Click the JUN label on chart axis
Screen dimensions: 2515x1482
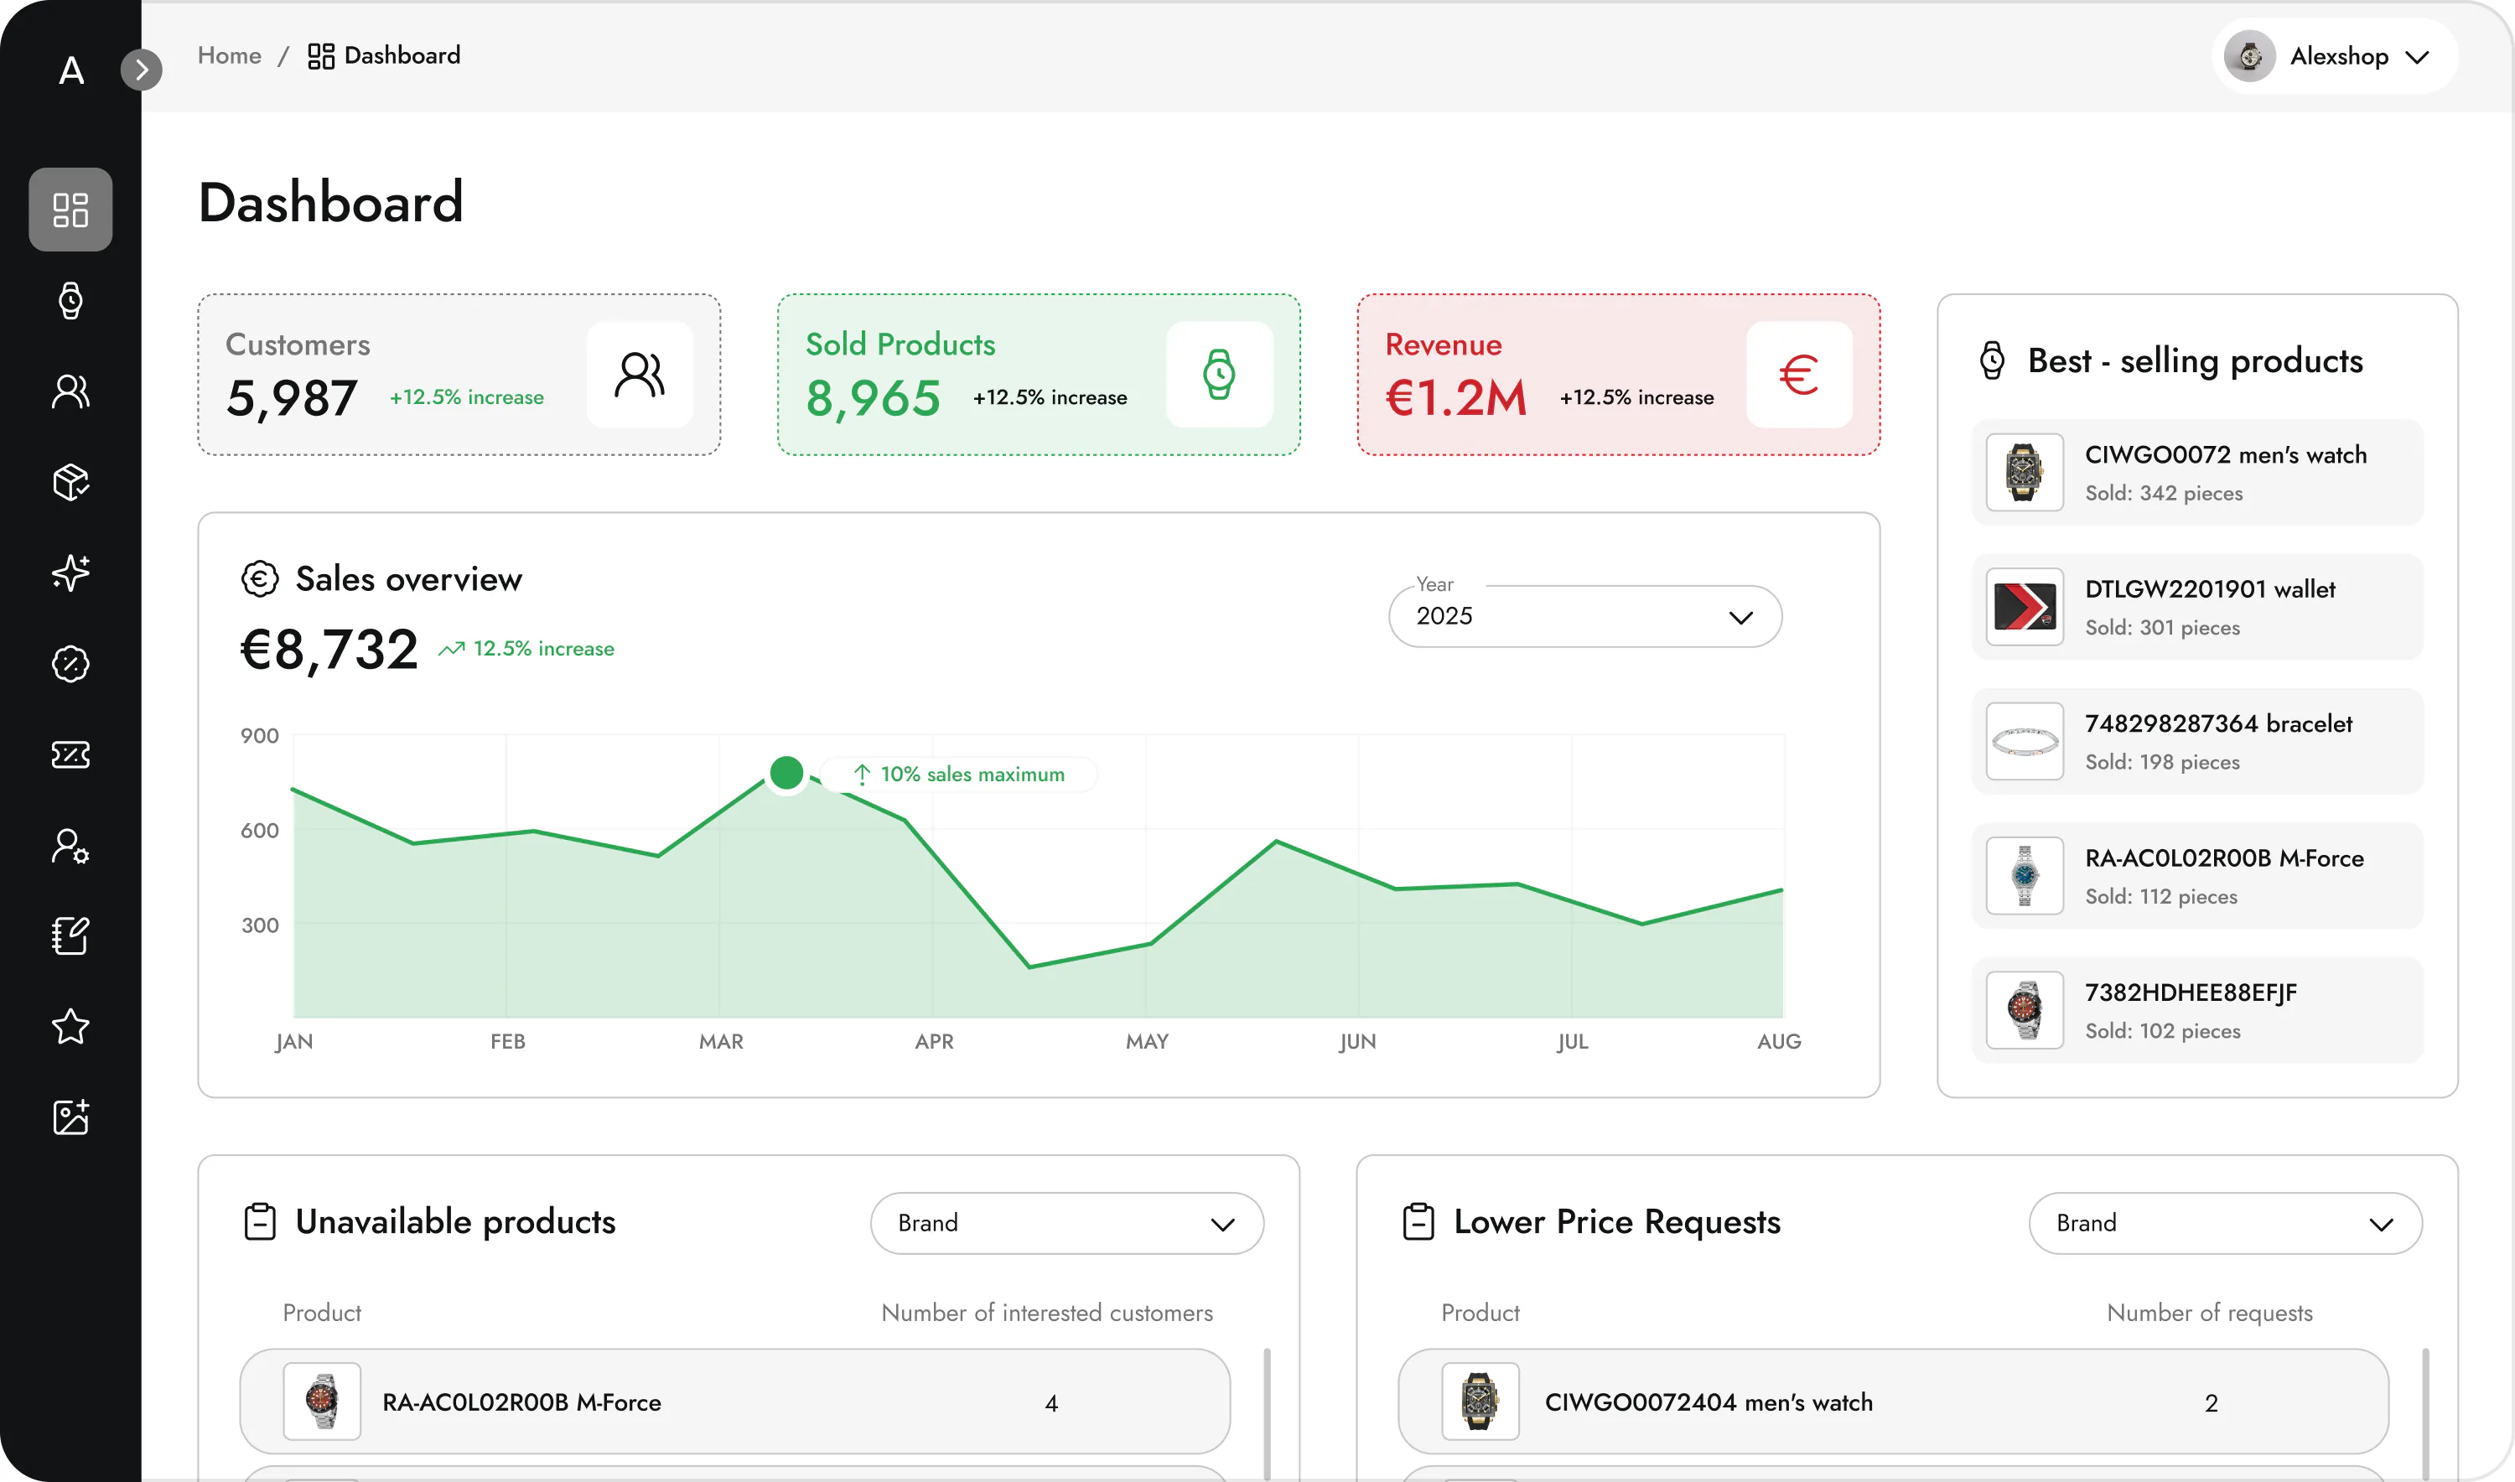tap(1357, 1042)
